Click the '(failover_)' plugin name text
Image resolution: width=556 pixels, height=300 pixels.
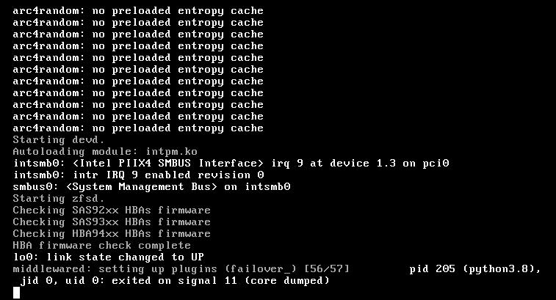click(261, 269)
